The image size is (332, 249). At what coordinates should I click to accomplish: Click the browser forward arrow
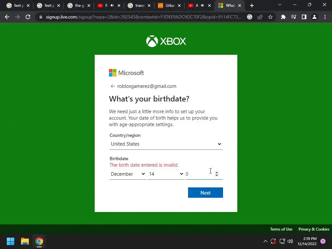click(x=18, y=17)
